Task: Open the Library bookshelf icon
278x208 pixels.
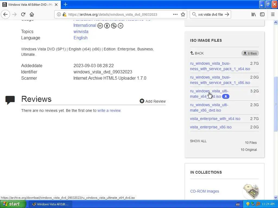Action: pyautogui.click(x=254, y=14)
